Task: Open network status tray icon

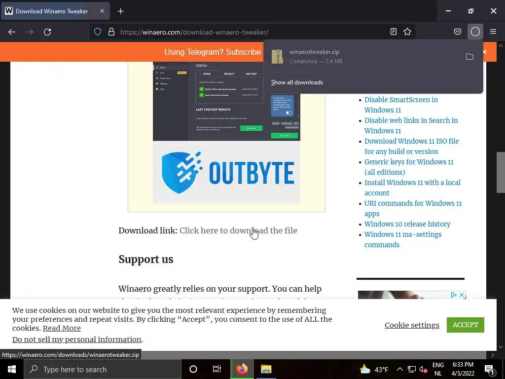Action: click(412, 369)
